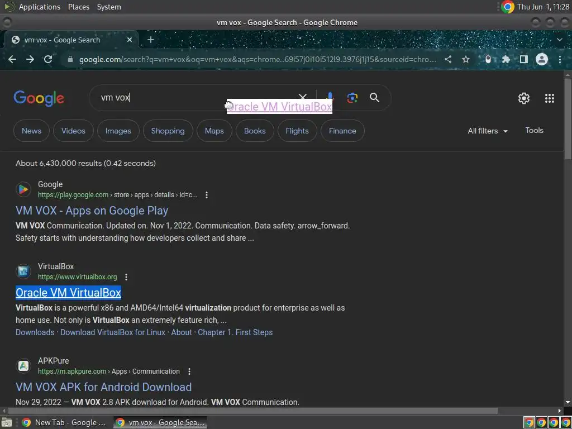Filter results by Finance
Screen dimensions: 572x429
pos(342,131)
